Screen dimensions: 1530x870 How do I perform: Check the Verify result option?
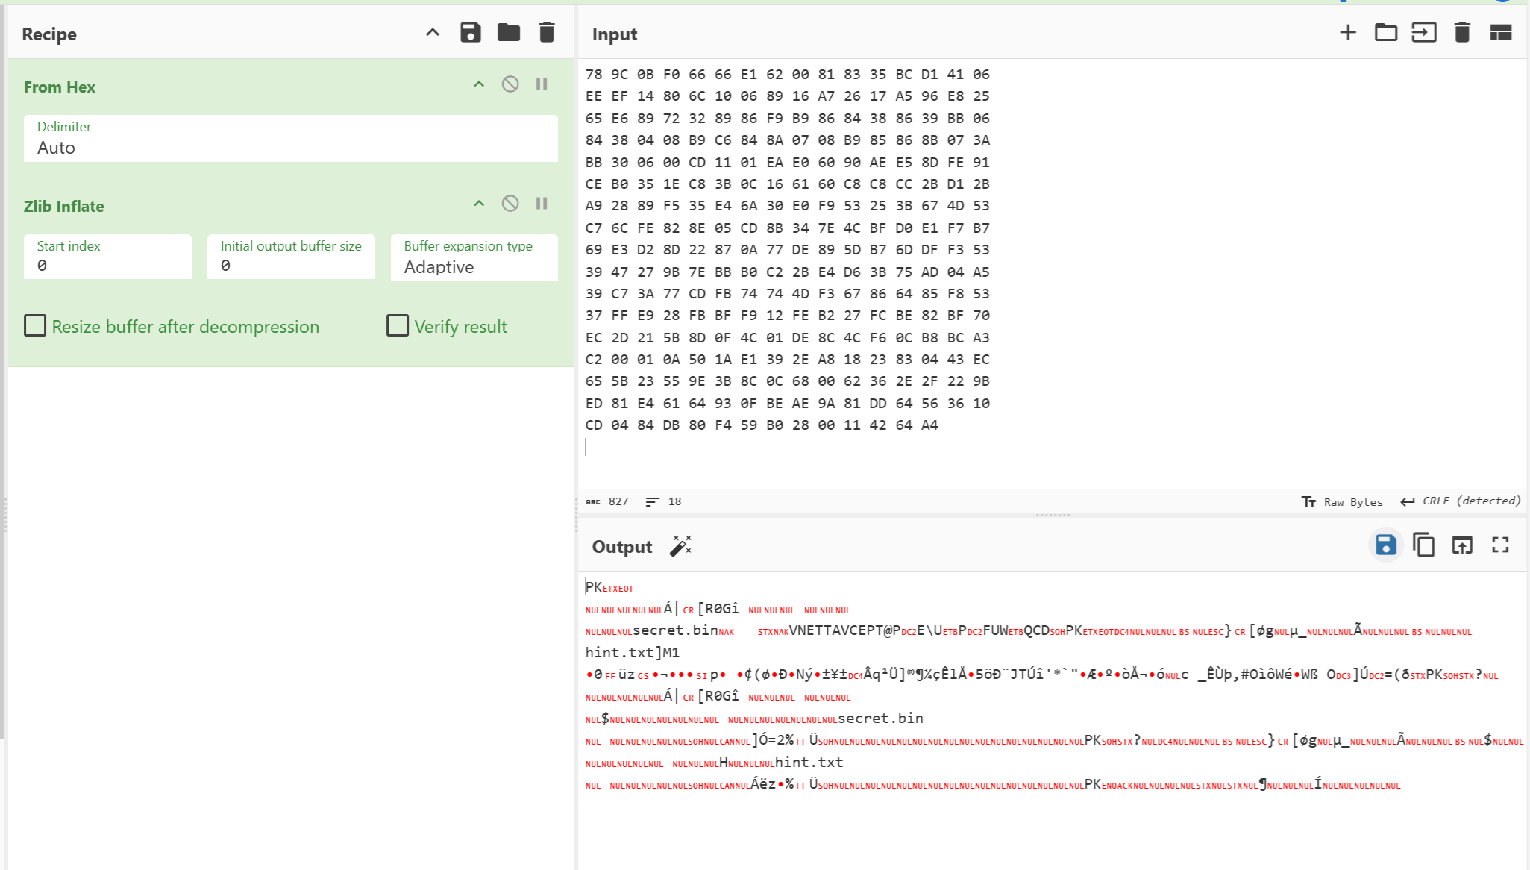pyautogui.click(x=398, y=326)
